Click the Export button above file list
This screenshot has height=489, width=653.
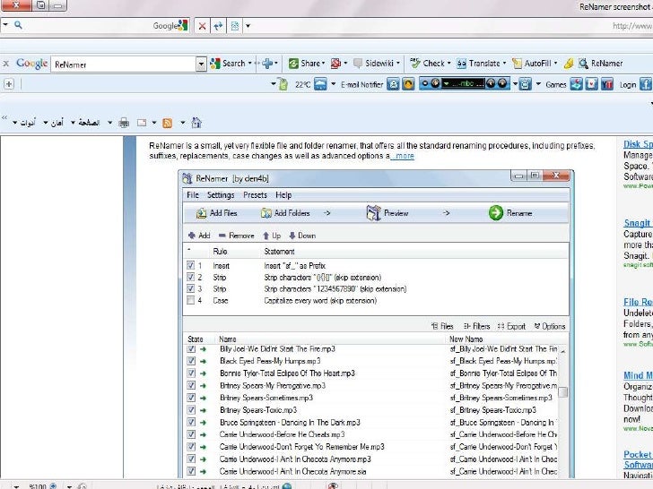tap(511, 326)
